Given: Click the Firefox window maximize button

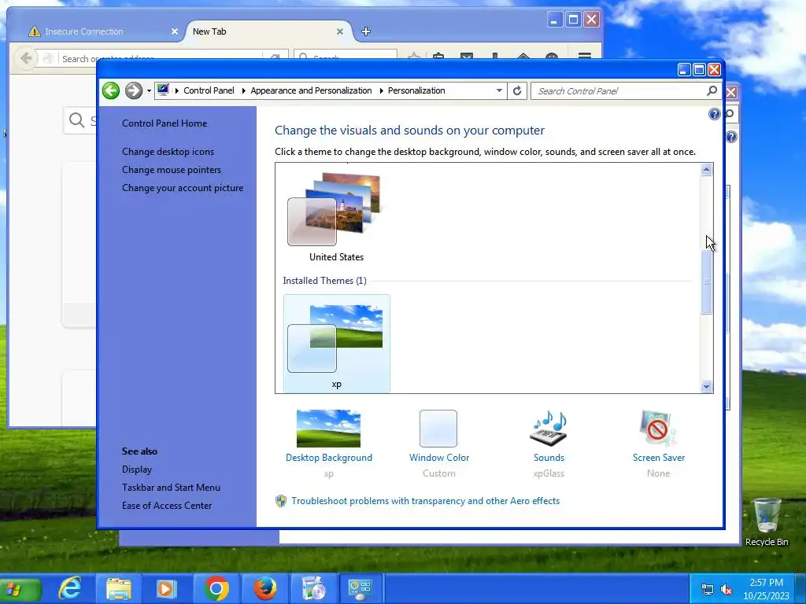Looking at the screenshot, I should [x=573, y=20].
